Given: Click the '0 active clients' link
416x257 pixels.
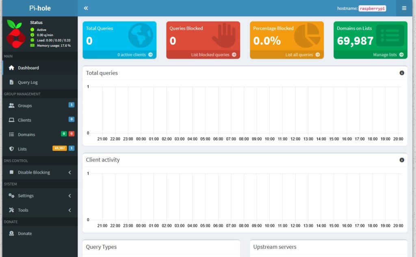Looking at the screenshot, I should point(135,55).
